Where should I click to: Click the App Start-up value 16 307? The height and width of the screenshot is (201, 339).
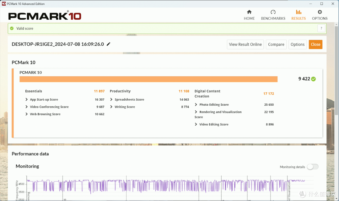tap(100, 99)
